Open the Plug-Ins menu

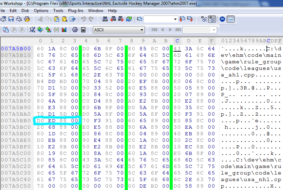click(76, 11)
